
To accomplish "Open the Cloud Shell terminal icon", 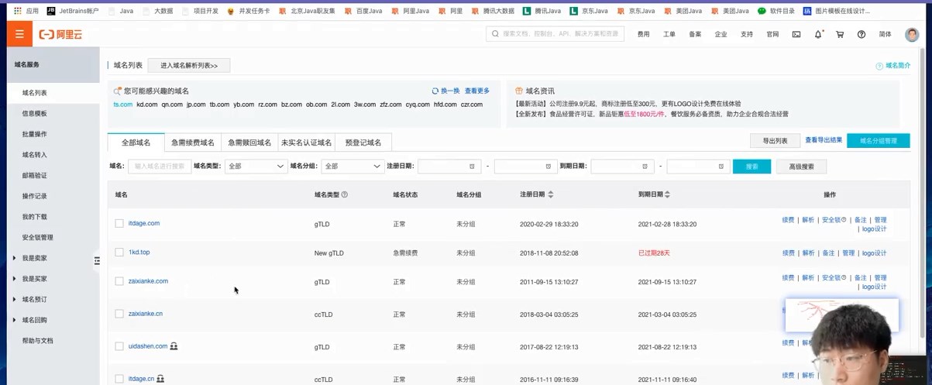I will click(796, 34).
